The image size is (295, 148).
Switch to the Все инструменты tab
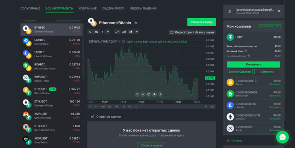(60, 8)
